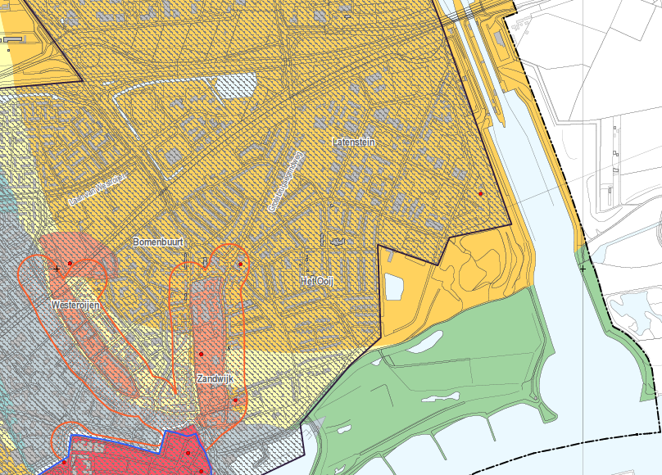Select the Bomenbuurt neighborhood label

pyautogui.click(x=157, y=243)
